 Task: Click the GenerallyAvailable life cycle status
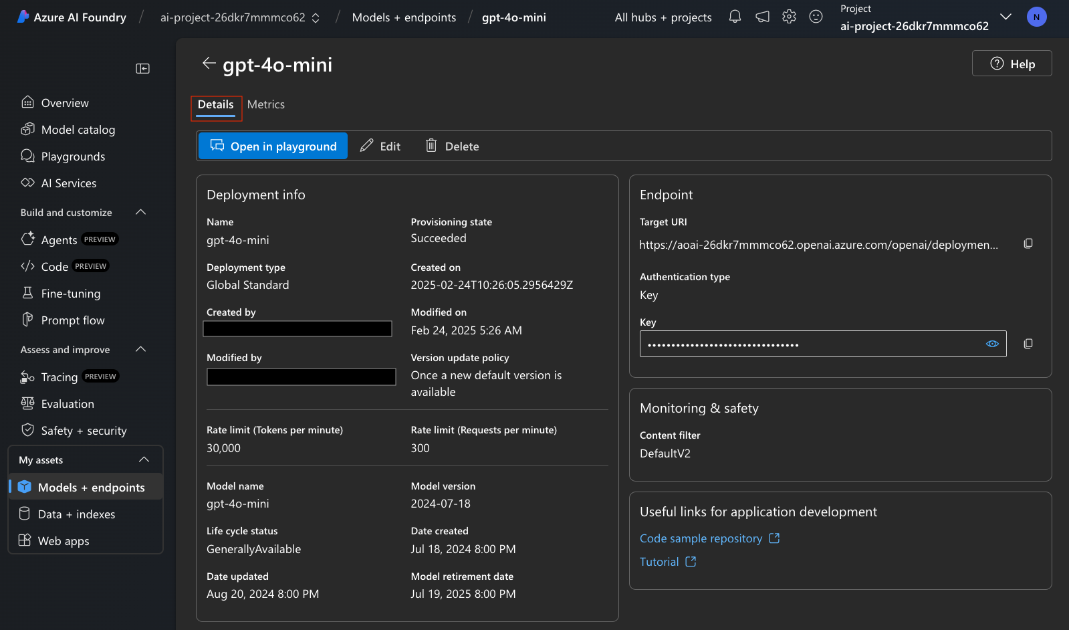[254, 549]
